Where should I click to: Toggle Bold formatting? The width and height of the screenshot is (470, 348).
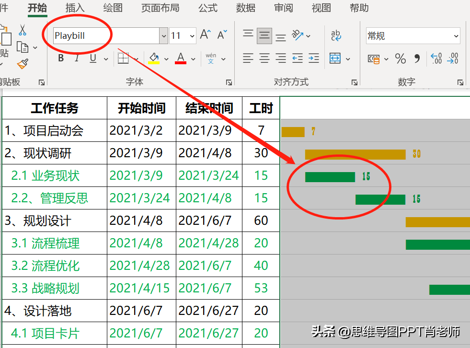coord(61,58)
